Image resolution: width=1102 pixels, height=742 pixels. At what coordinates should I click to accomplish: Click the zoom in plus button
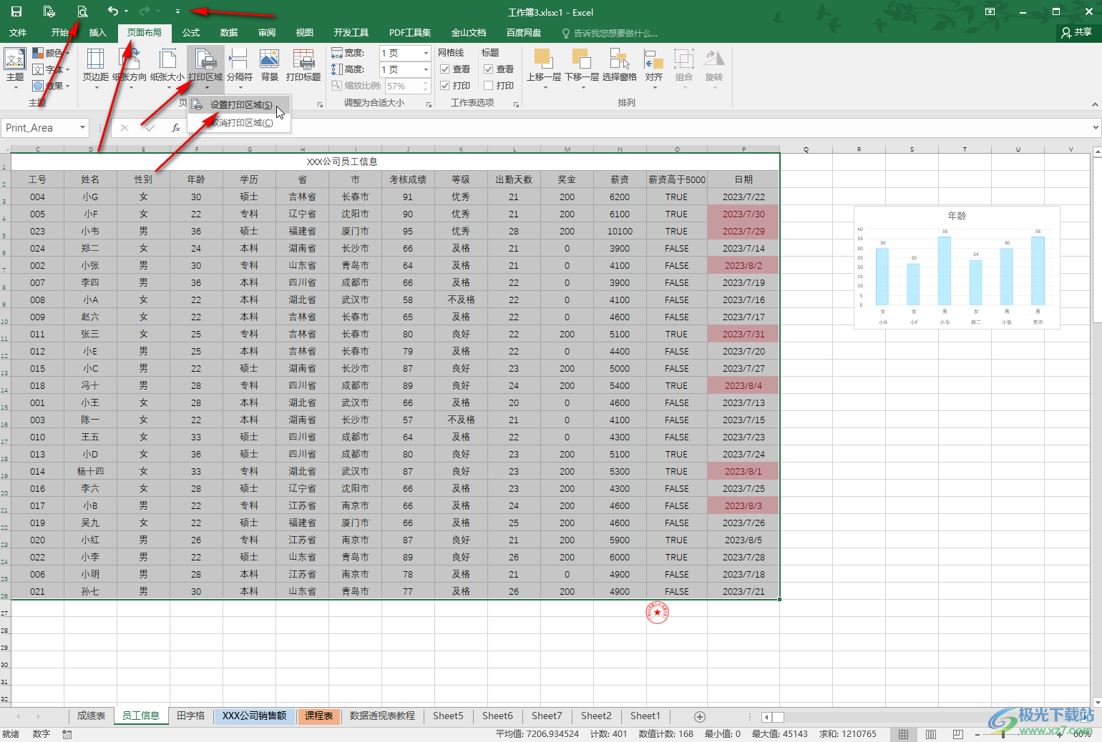1060,734
